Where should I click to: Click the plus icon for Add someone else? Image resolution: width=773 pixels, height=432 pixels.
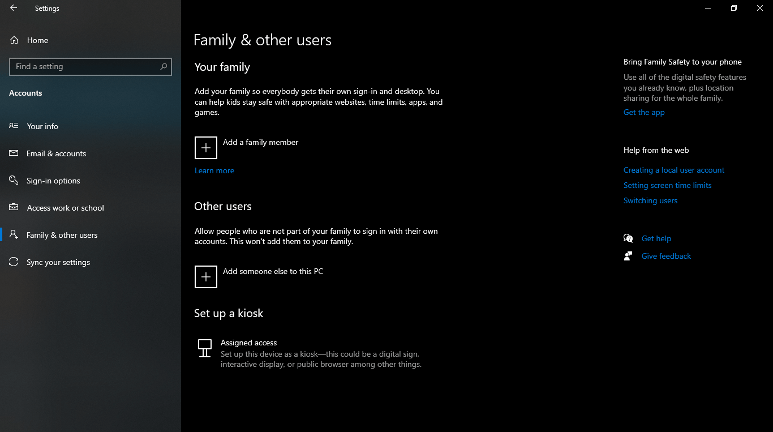point(206,277)
